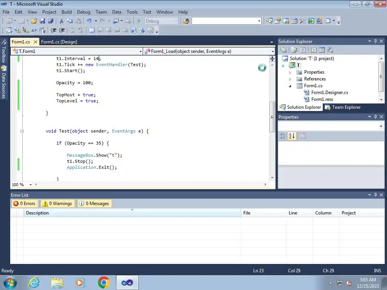Open the T.Form1 class dropdown
387x290 pixels.
[141, 51]
